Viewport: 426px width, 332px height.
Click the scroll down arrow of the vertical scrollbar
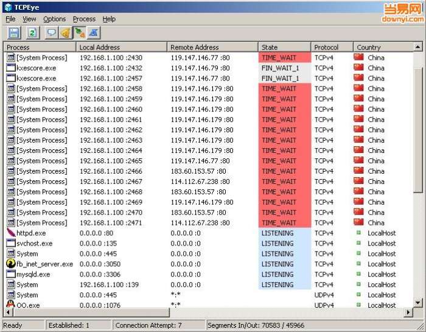click(417, 302)
